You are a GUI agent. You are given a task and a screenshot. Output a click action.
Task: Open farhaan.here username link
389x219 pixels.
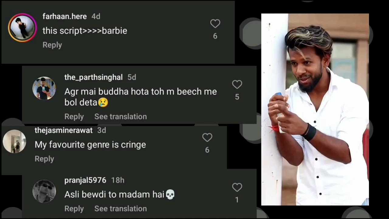64,16
